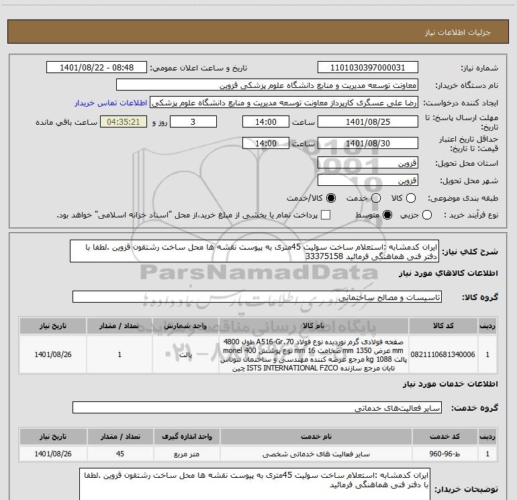Click the remaining time 04:35:21 field
Screen dimensions: 517x500
coord(124,121)
